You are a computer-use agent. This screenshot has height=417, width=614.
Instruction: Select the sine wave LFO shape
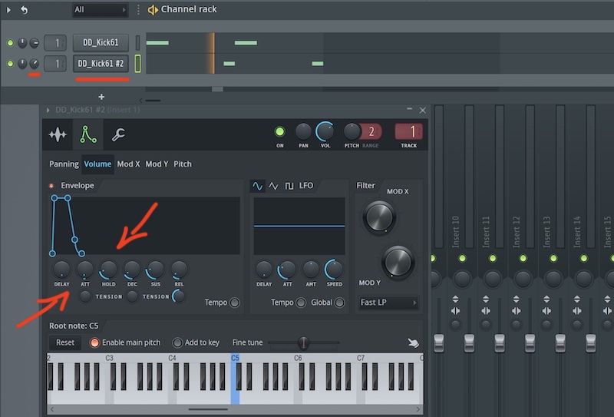point(258,186)
